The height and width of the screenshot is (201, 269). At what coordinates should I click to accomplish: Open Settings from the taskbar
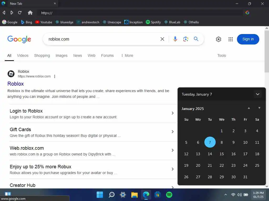click(x=123, y=195)
